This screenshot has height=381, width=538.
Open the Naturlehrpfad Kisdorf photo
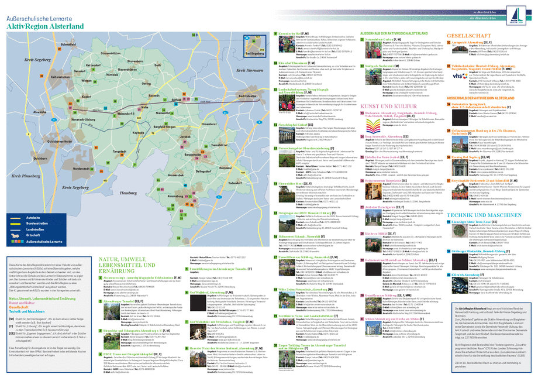click(287, 135)
